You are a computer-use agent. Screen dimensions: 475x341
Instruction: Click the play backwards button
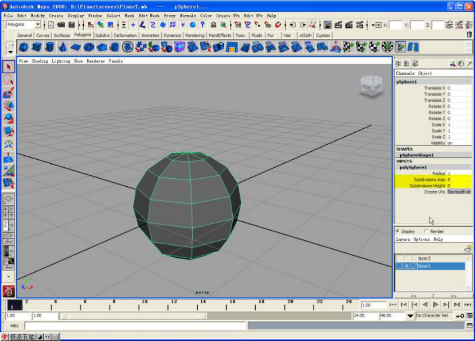pyautogui.click(x=425, y=305)
